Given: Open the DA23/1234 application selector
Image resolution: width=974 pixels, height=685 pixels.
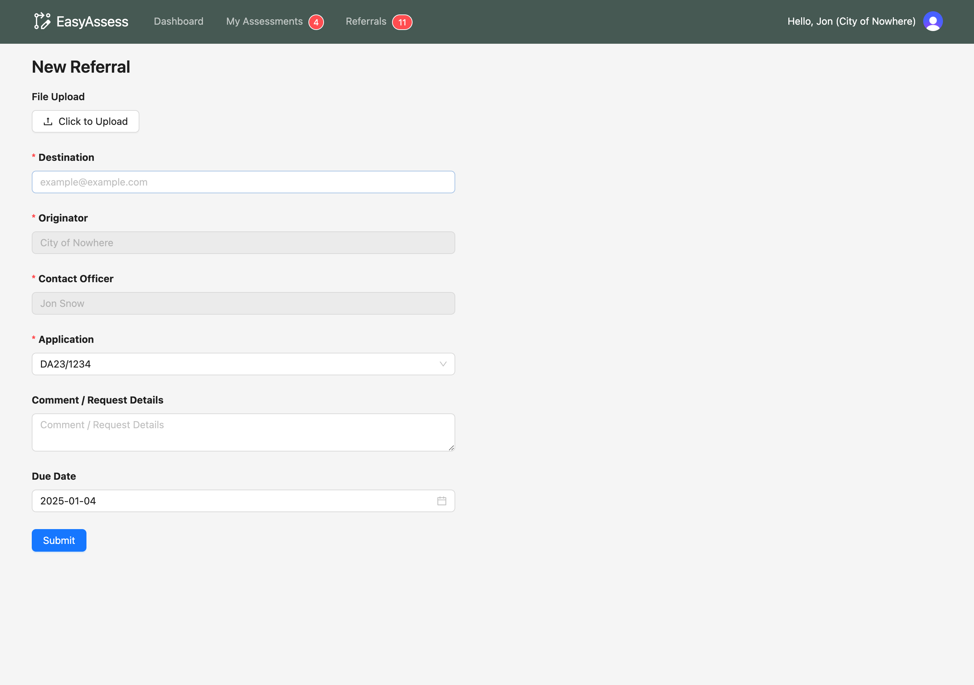Looking at the screenshot, I should [238, 364].
